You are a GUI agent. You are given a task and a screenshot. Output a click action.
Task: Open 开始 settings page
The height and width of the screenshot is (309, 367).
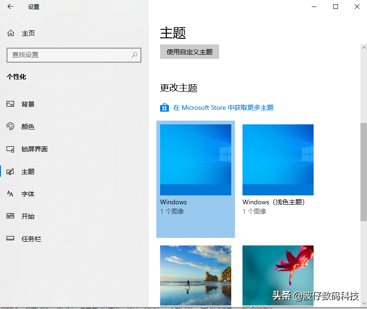click(28, 216)
